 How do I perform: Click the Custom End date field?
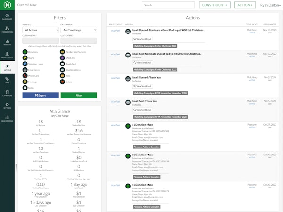coord(79,41)
